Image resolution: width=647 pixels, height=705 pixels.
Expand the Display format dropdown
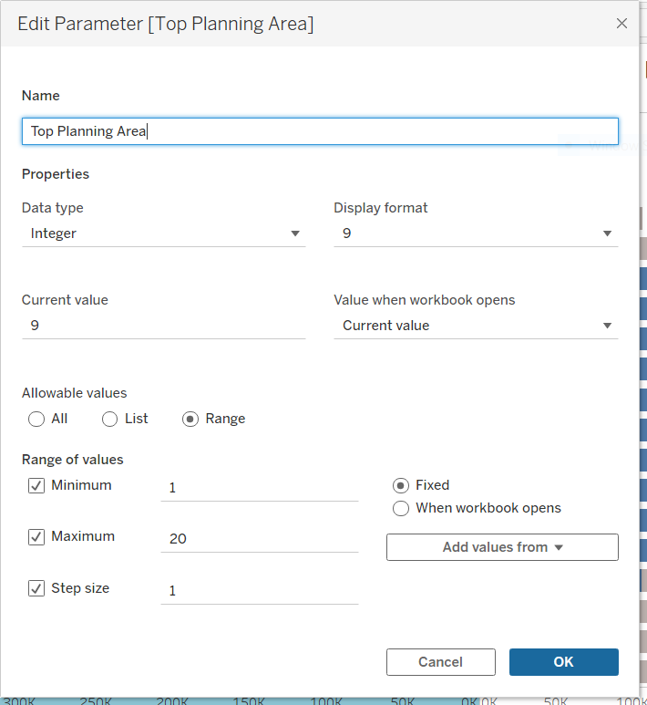tap(475, 233)
